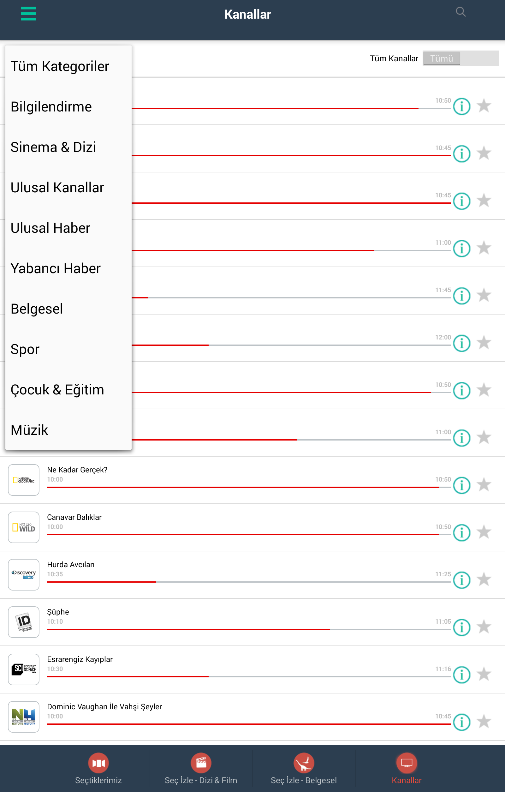This screenshot has width=505, height=792.
Task: Pick the Belgesel category option
Action: pyautogui.click(x=37, y=309)
